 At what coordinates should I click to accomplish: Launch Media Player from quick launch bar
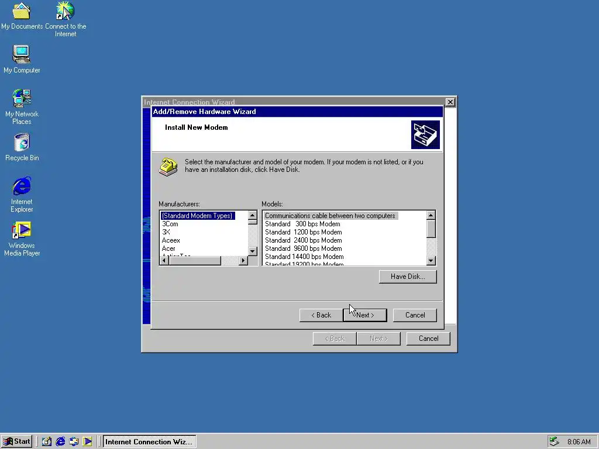[x=88, y=442]
